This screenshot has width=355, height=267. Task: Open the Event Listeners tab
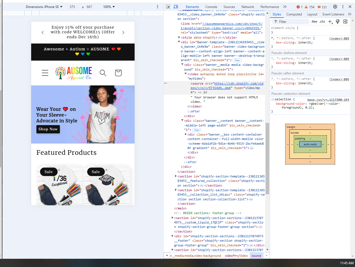333,14
